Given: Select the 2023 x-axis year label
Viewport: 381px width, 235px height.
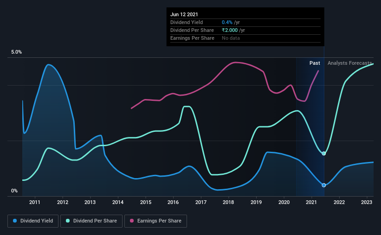Looking at the screenshot, I should point(367,202).
